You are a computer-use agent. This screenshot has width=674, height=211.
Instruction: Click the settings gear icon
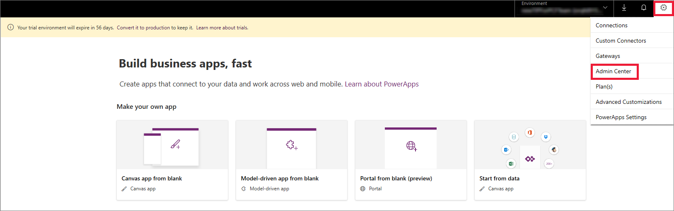pyautogui.click(x=664, y=8)
